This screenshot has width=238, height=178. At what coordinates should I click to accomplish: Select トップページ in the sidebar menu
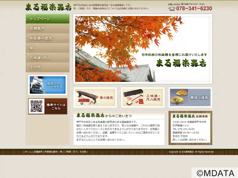pyautogui.click(x=48, y=19)
